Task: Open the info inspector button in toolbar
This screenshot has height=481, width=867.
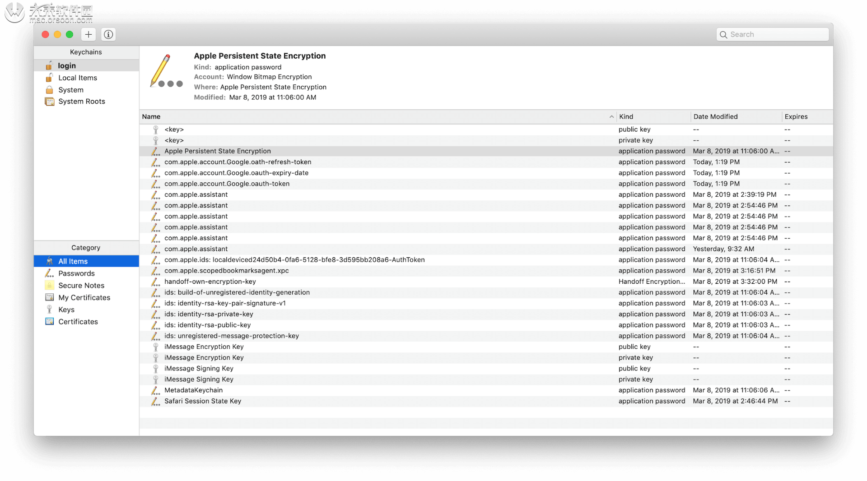Action: (x=108, y=34)
